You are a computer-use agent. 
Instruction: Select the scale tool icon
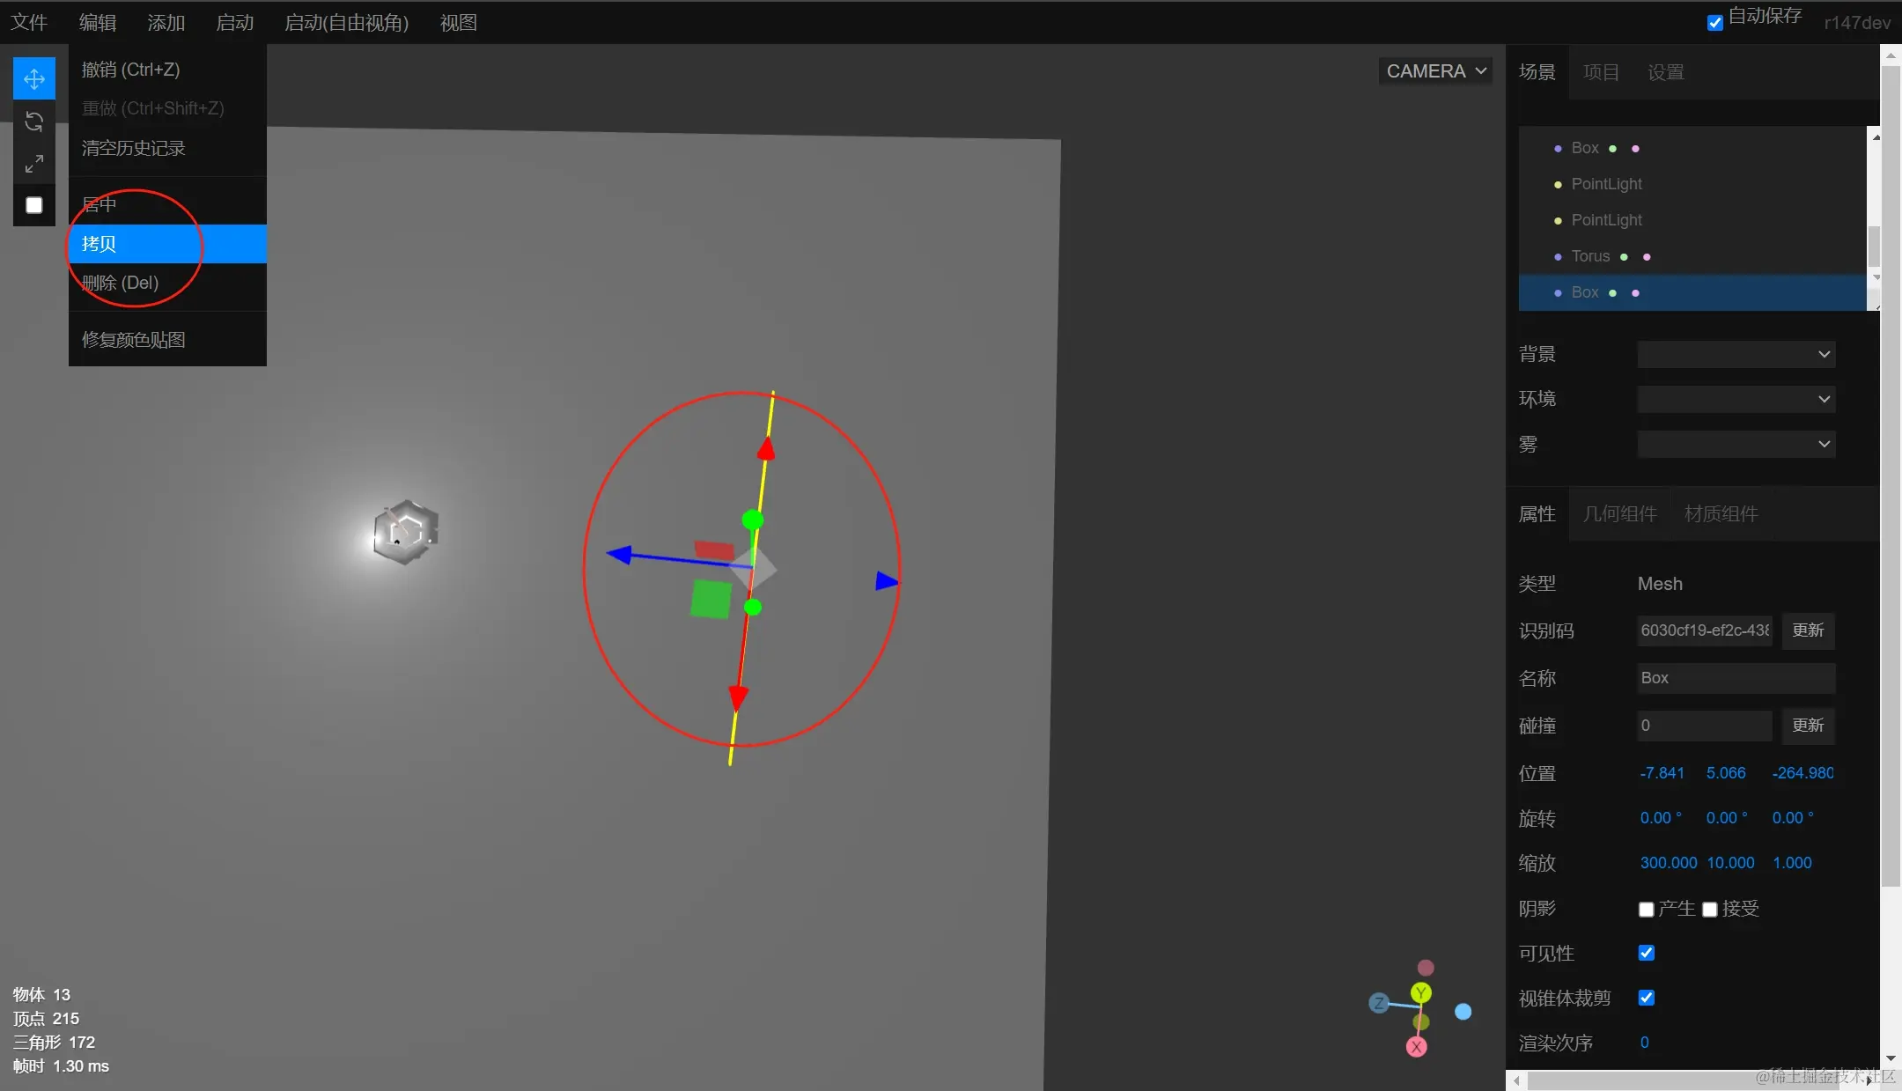point(34,164)
